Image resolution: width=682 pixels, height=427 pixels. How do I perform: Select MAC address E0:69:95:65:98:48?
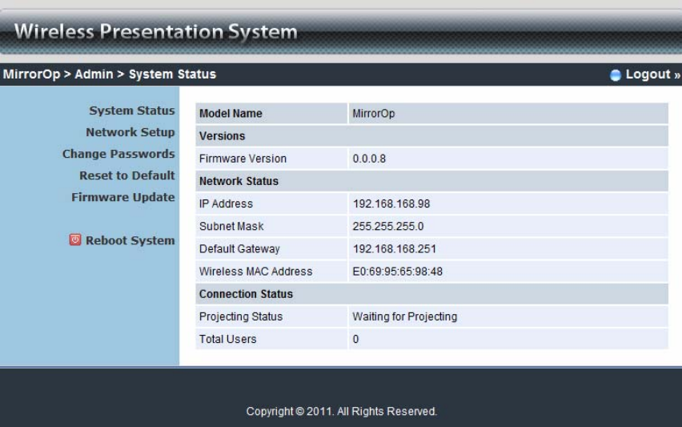pyautogui.click(x=397, y=272)
